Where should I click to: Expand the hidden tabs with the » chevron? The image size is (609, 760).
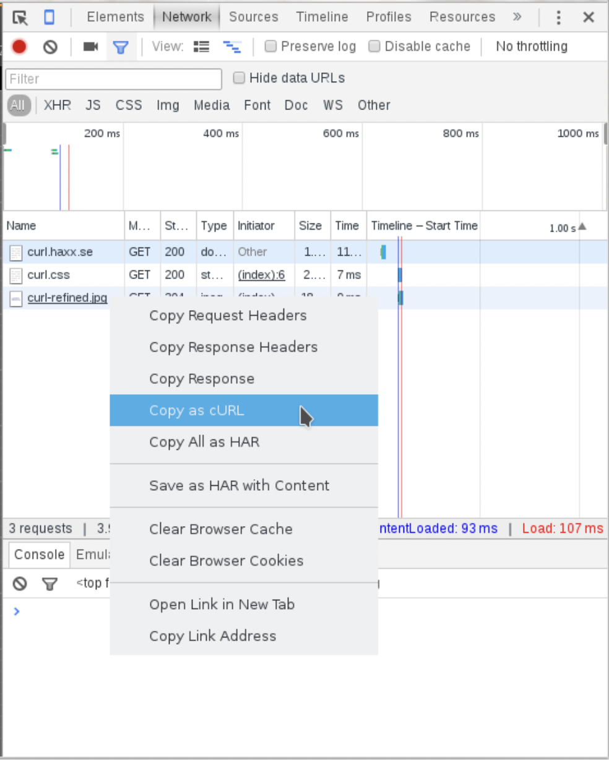[517, 17]
